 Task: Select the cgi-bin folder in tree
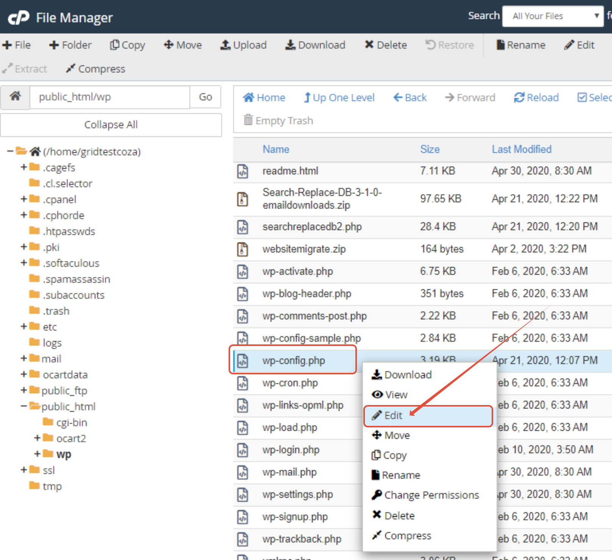(x=72, y=422)
